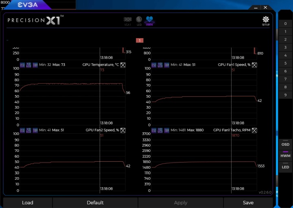
Task: Click the Max: 1880 tacho readout
Action: point(195,130)
